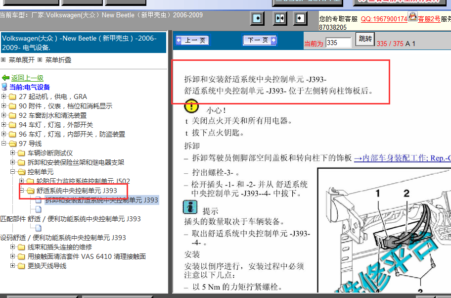Select 车辆诊断测试仪 tree item

click(50, 153)
